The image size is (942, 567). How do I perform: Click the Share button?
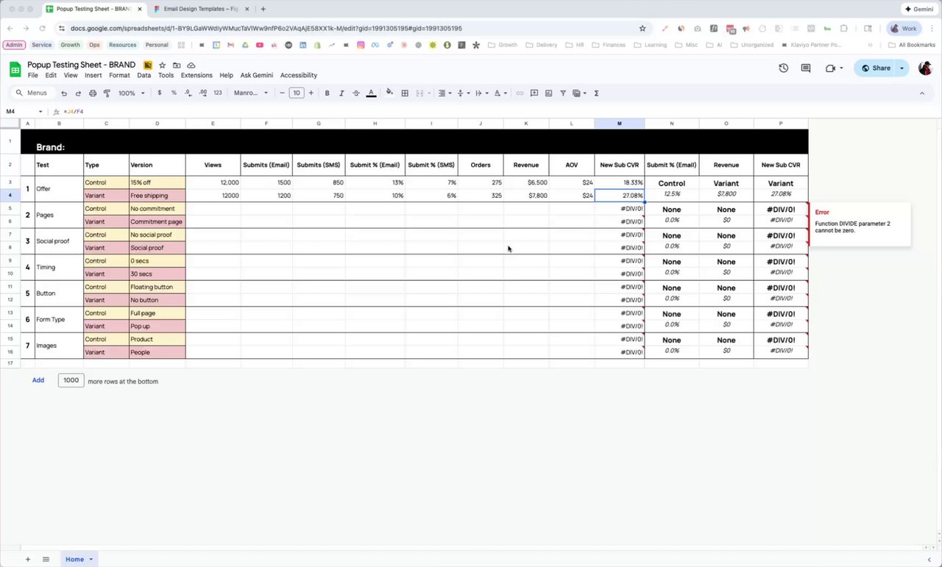point(876,68)
